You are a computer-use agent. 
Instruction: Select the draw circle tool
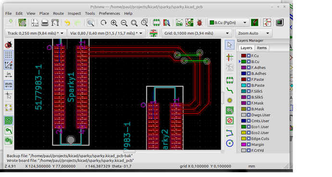pyautogui.click(x=230, y=143)
